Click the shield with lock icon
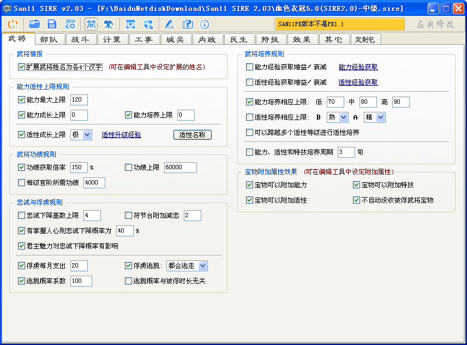This screenshot has width=467, height=345. (148, 24)
